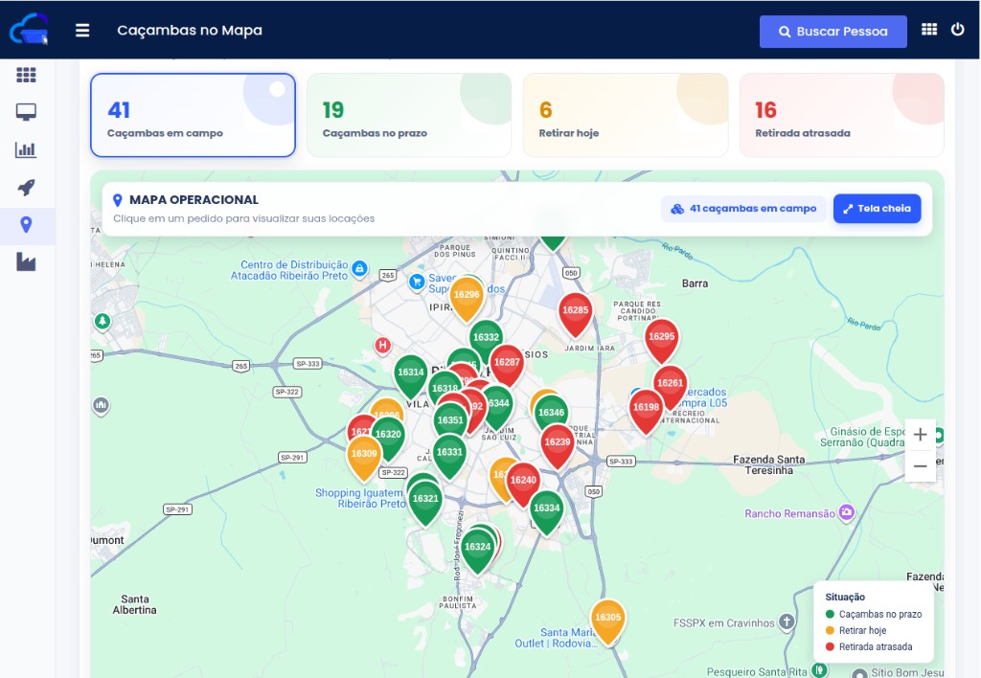The height and width of the screenshot is (678, 981).
Task: Click orange marker 16305
Action: (607, 618)
